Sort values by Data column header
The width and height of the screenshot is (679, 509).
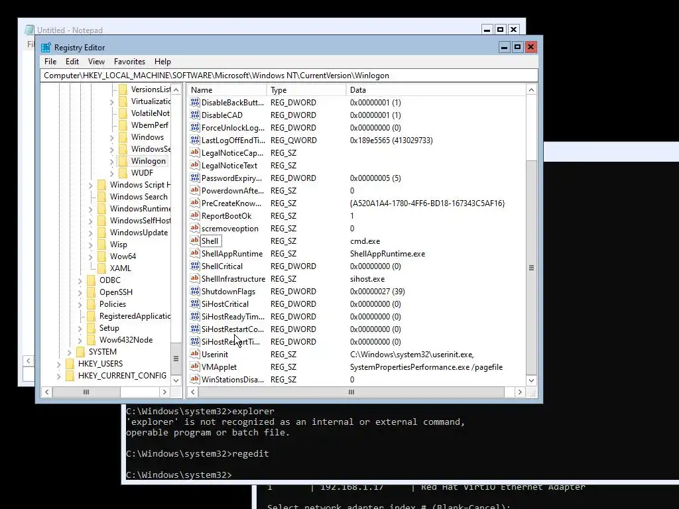tap(435, 89)
